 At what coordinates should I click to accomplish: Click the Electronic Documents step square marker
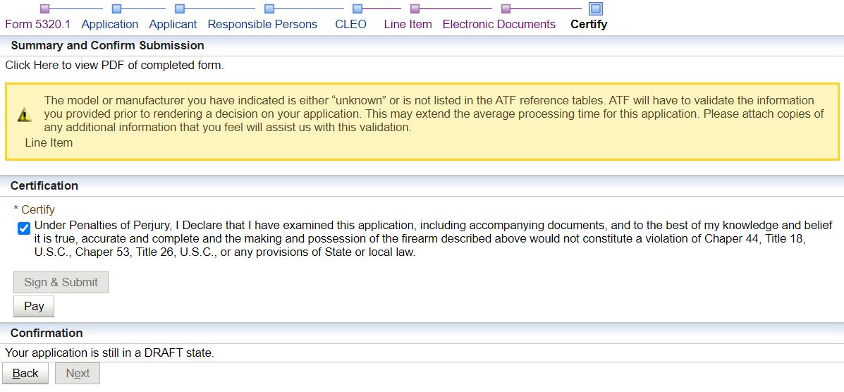click(506, 8)
